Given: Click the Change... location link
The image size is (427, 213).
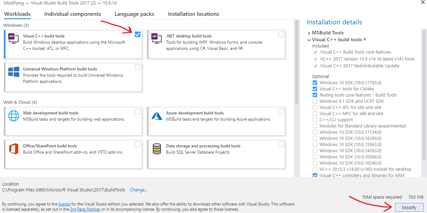Looking at the screenshot, I should pos(139,190).
